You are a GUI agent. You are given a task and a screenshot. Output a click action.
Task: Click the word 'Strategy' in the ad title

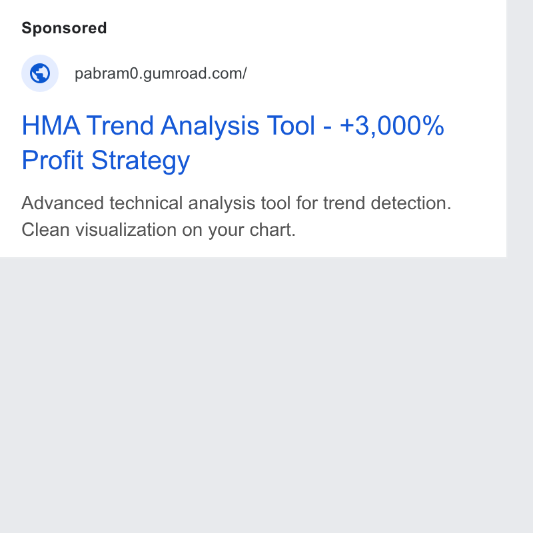pos(141,161)
